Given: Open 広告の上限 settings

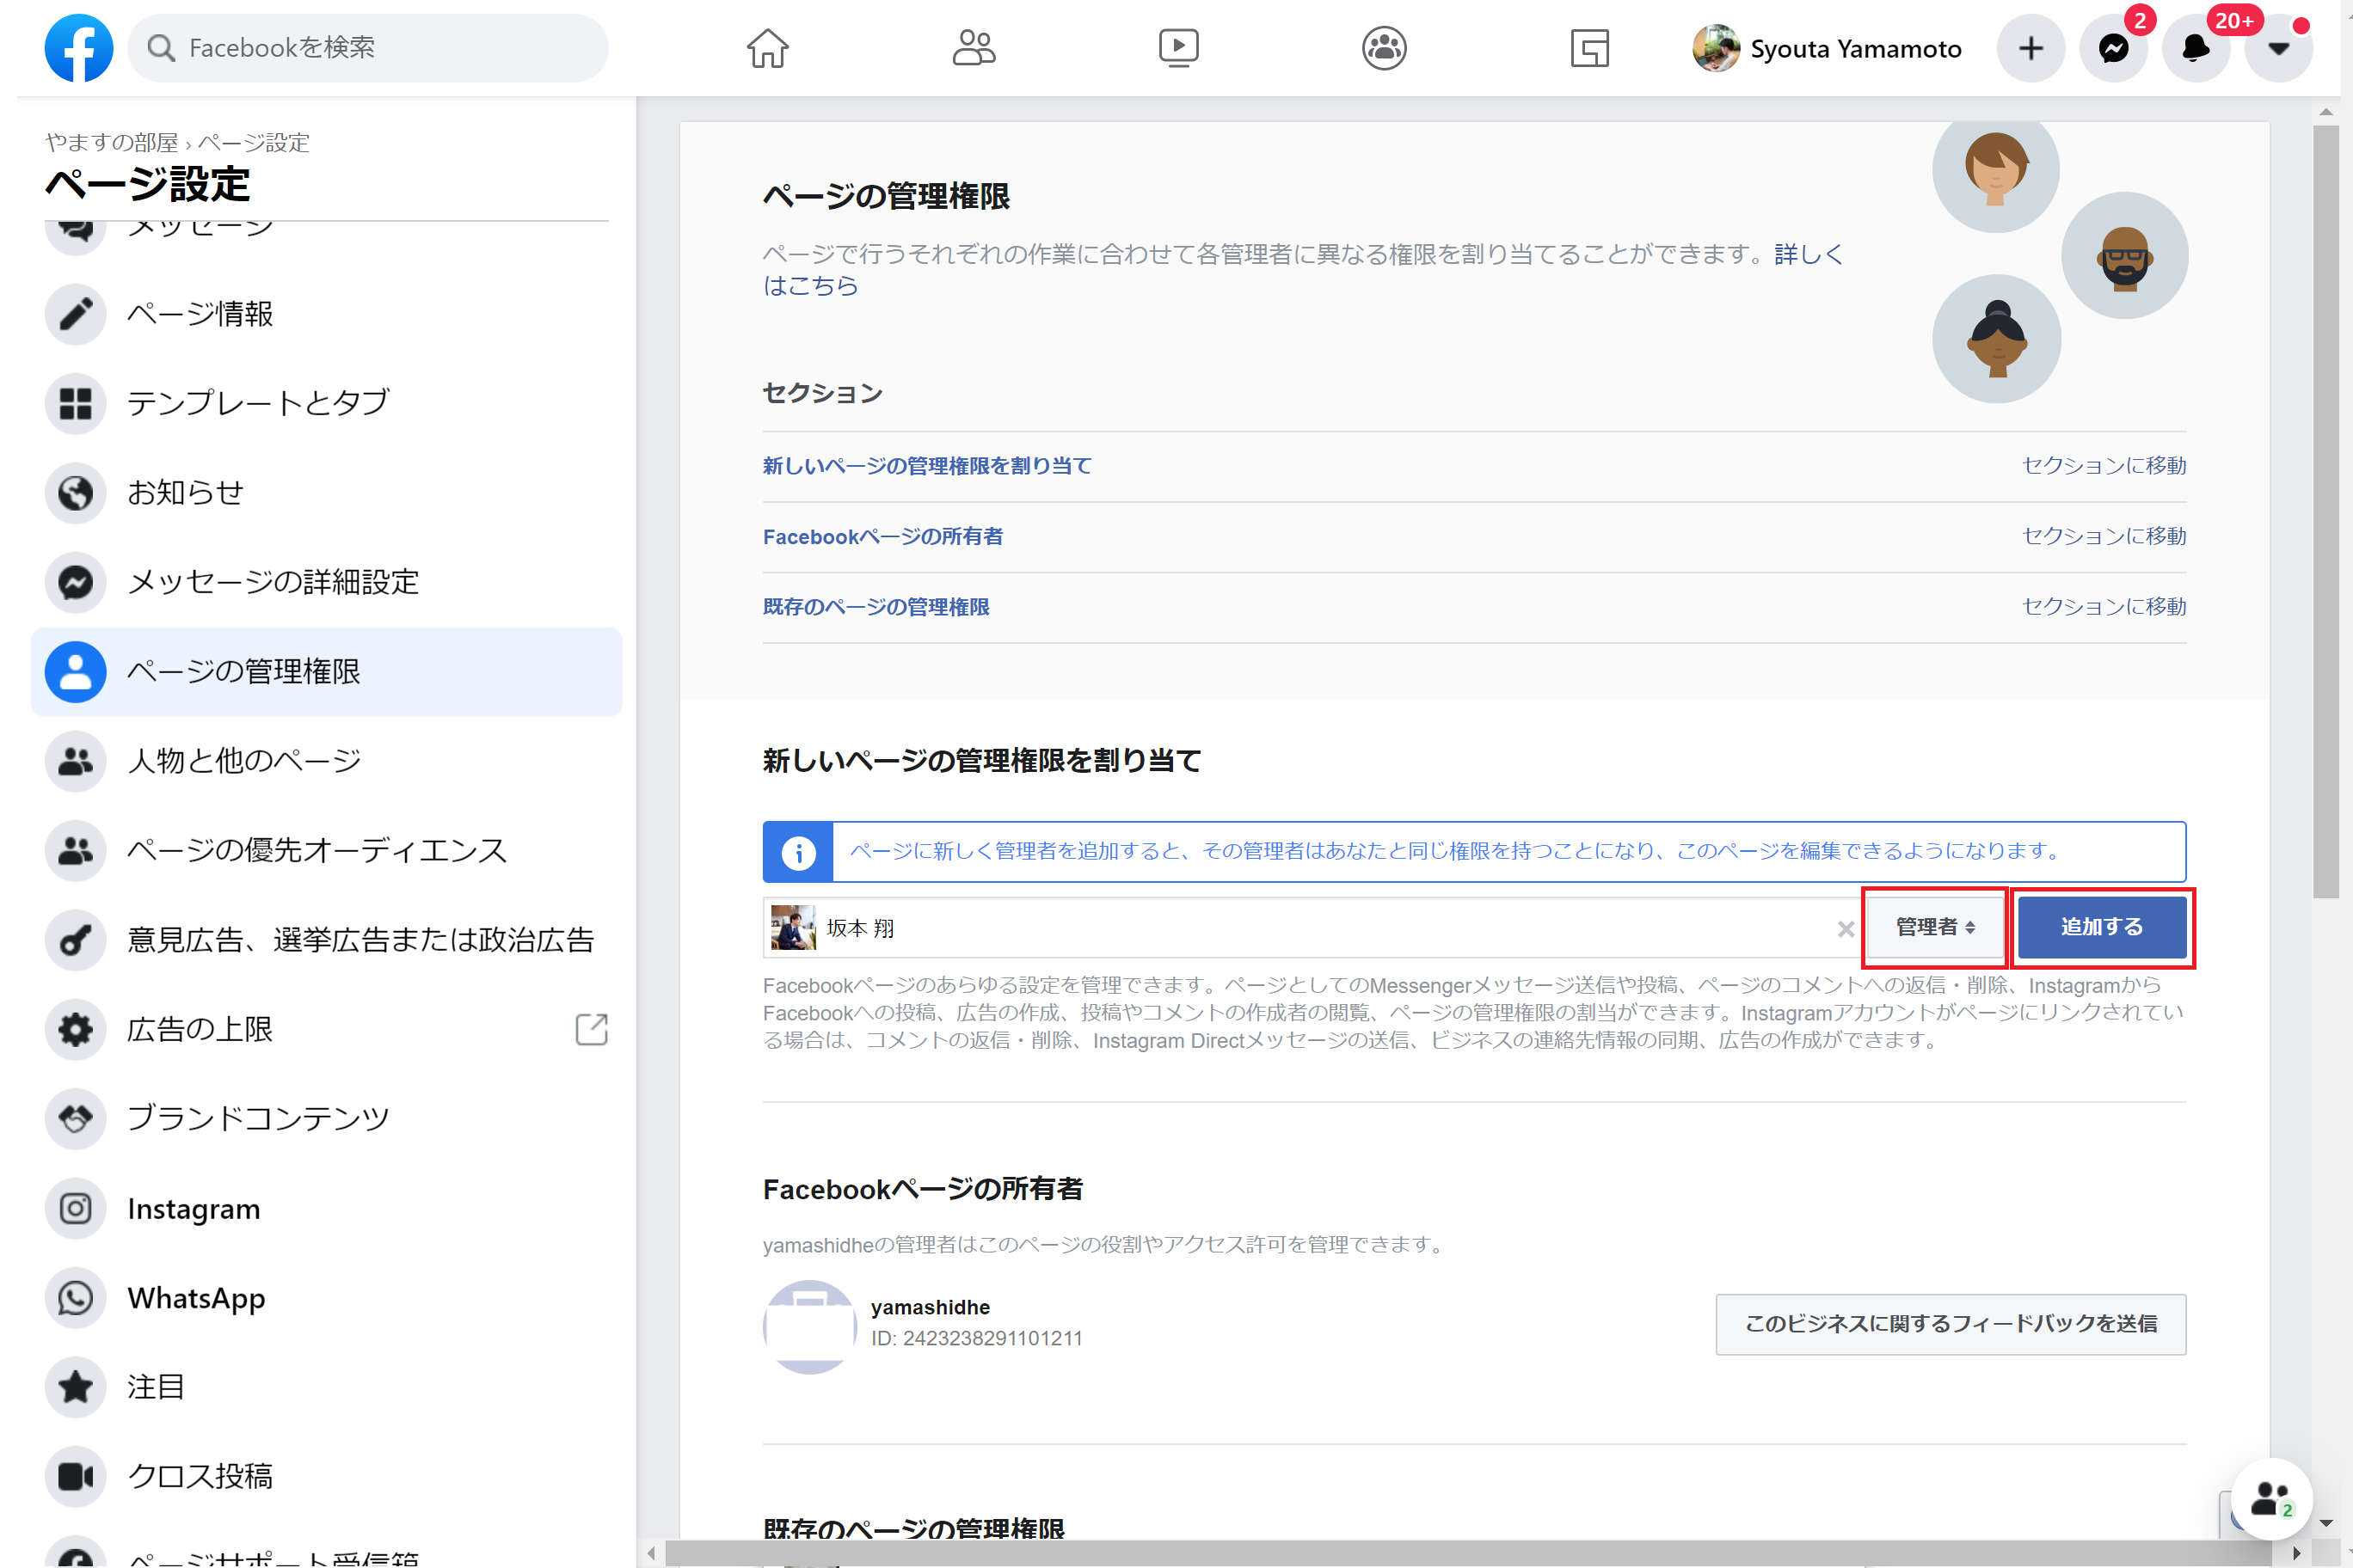Looking at the screenshot, I should point(326,1029).
